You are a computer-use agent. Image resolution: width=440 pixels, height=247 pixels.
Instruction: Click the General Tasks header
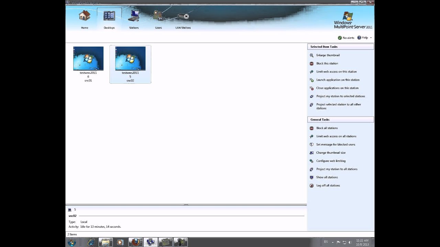pos(340,119)
